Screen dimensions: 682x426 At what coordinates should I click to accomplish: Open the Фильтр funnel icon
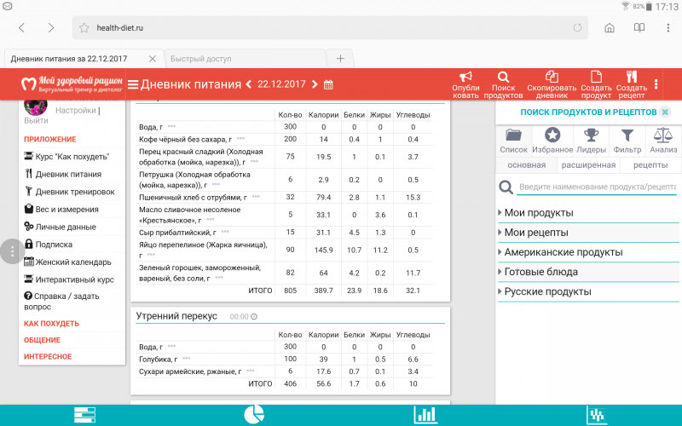coord(627,135)
